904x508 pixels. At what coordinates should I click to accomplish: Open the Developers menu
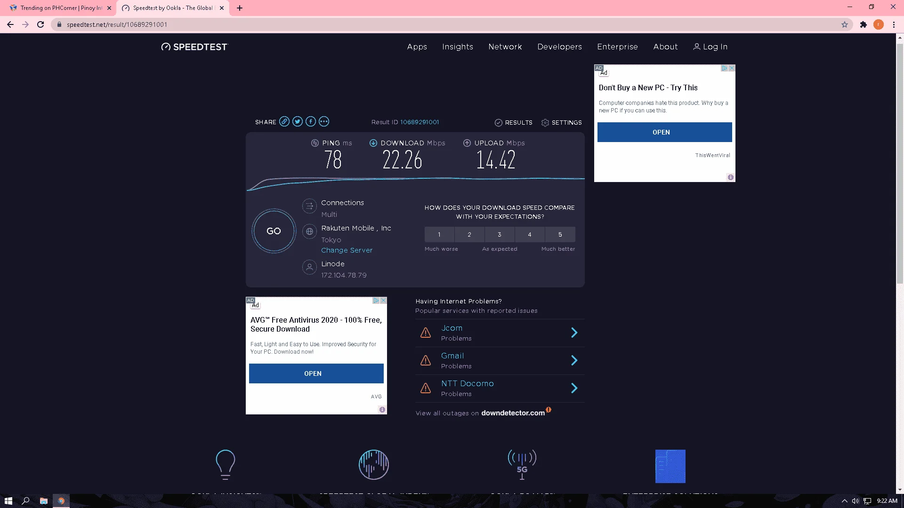coord(560,47)
